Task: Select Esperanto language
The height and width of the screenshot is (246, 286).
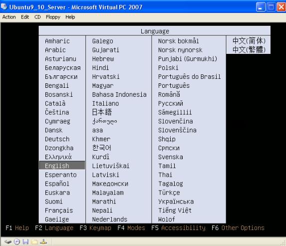Action: click(x=61, y=175)
